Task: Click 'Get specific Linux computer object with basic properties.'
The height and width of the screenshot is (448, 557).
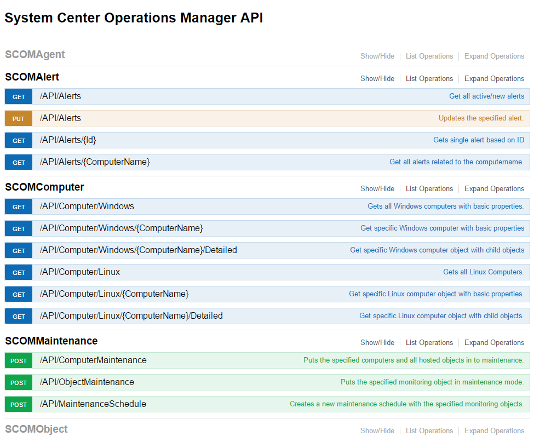Action: pyautogui.click(x=436, y=294)
